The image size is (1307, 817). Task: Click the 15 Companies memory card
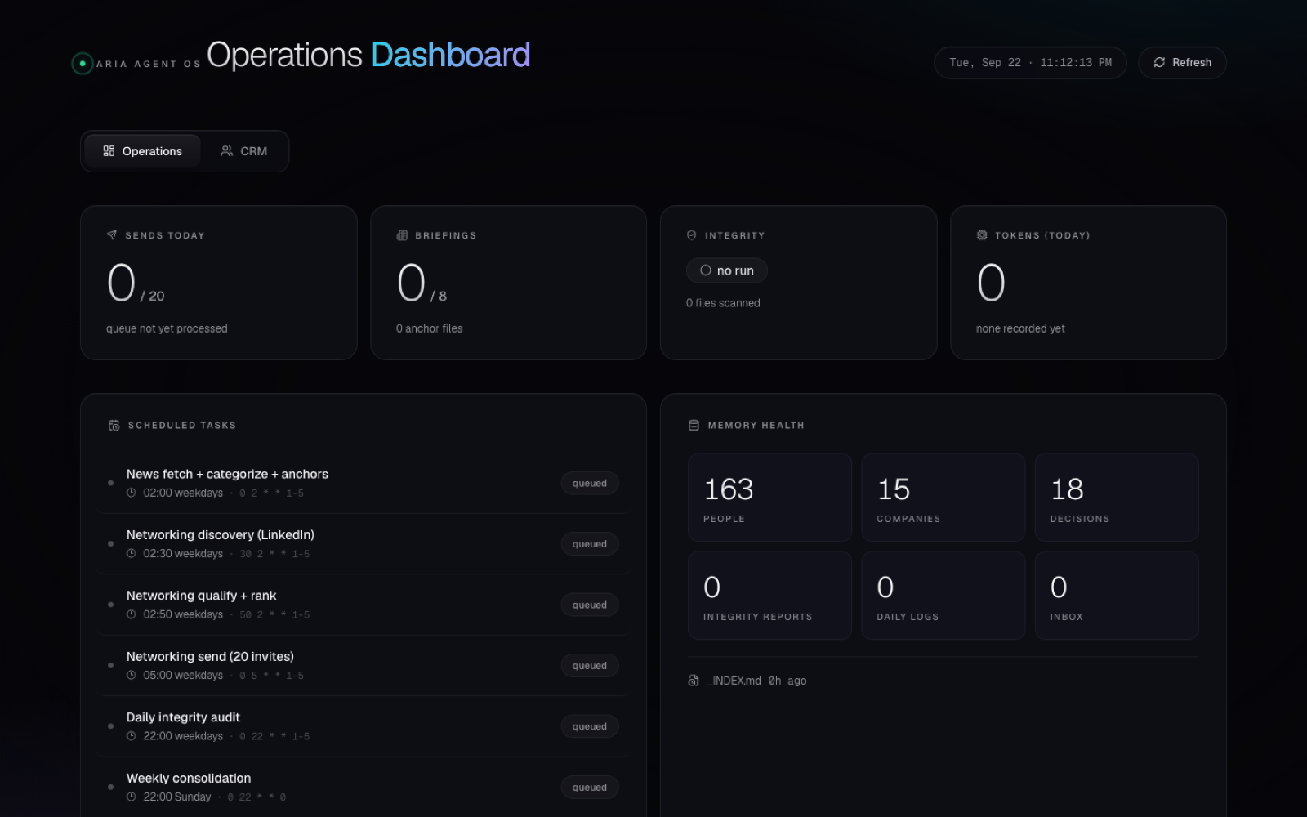click(943, 498)
